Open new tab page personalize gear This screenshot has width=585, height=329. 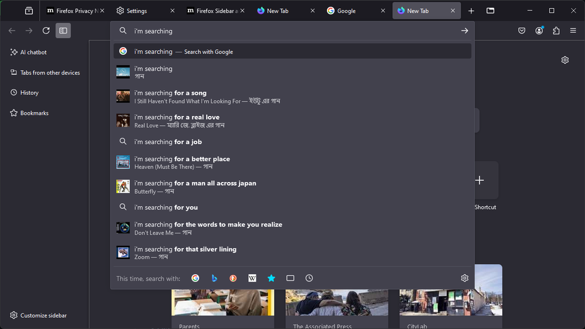(x=565, y=60)
